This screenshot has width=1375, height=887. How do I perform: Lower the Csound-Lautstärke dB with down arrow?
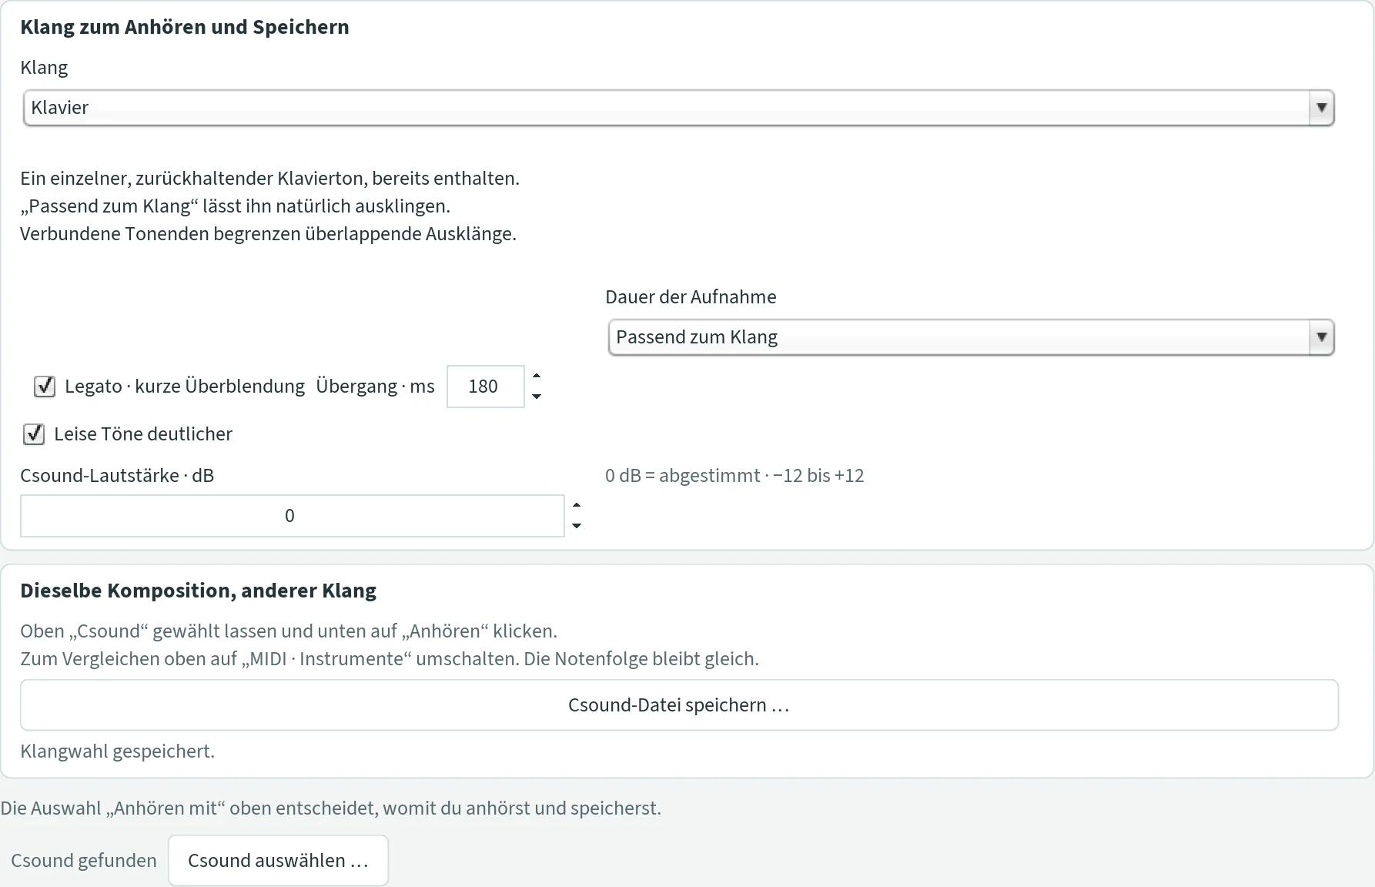tap(577, 525)
